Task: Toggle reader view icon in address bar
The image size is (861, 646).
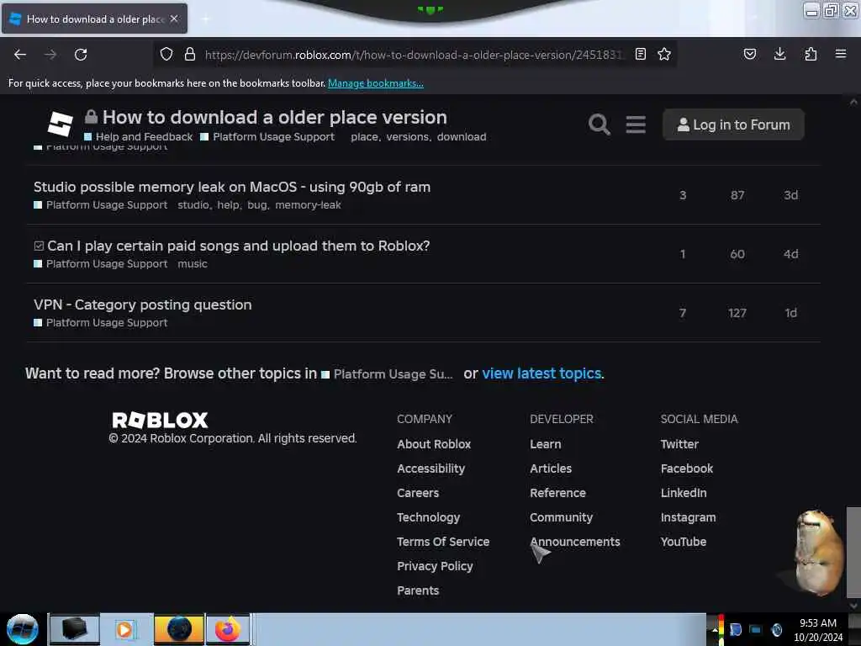Action: pos(640,55)
